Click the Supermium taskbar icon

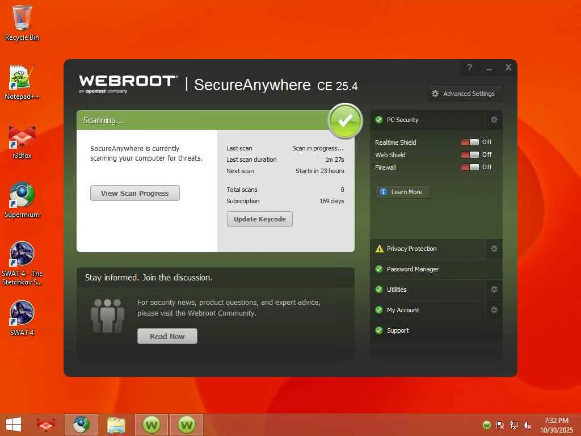pyautogui.click(x=81, y=425)
